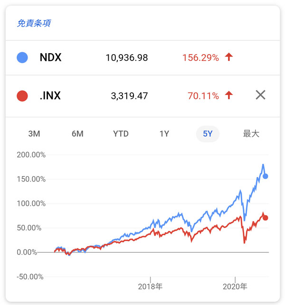Select the 5Y time range tab

(x=208, y=134)
